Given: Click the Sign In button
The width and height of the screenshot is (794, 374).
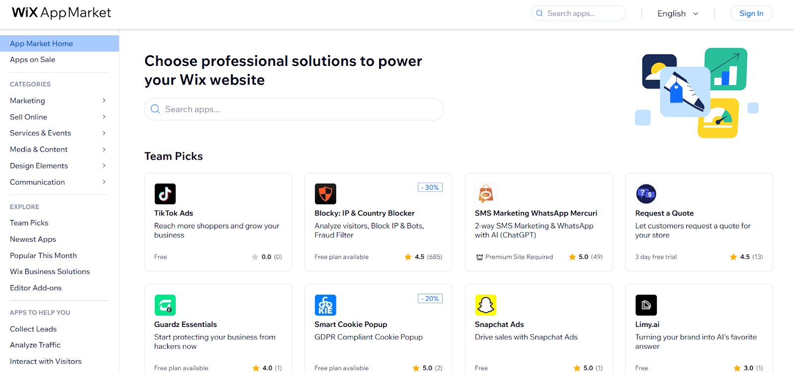Looking at the screenshot, I should 751,13.
